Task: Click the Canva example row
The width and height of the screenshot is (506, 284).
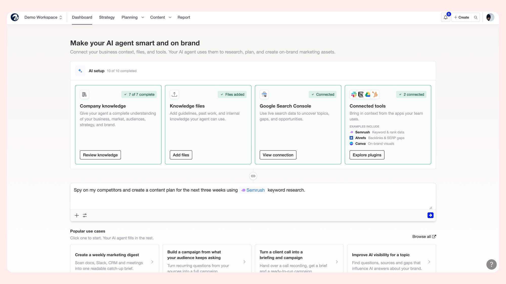Action: [x=372, y=144]
